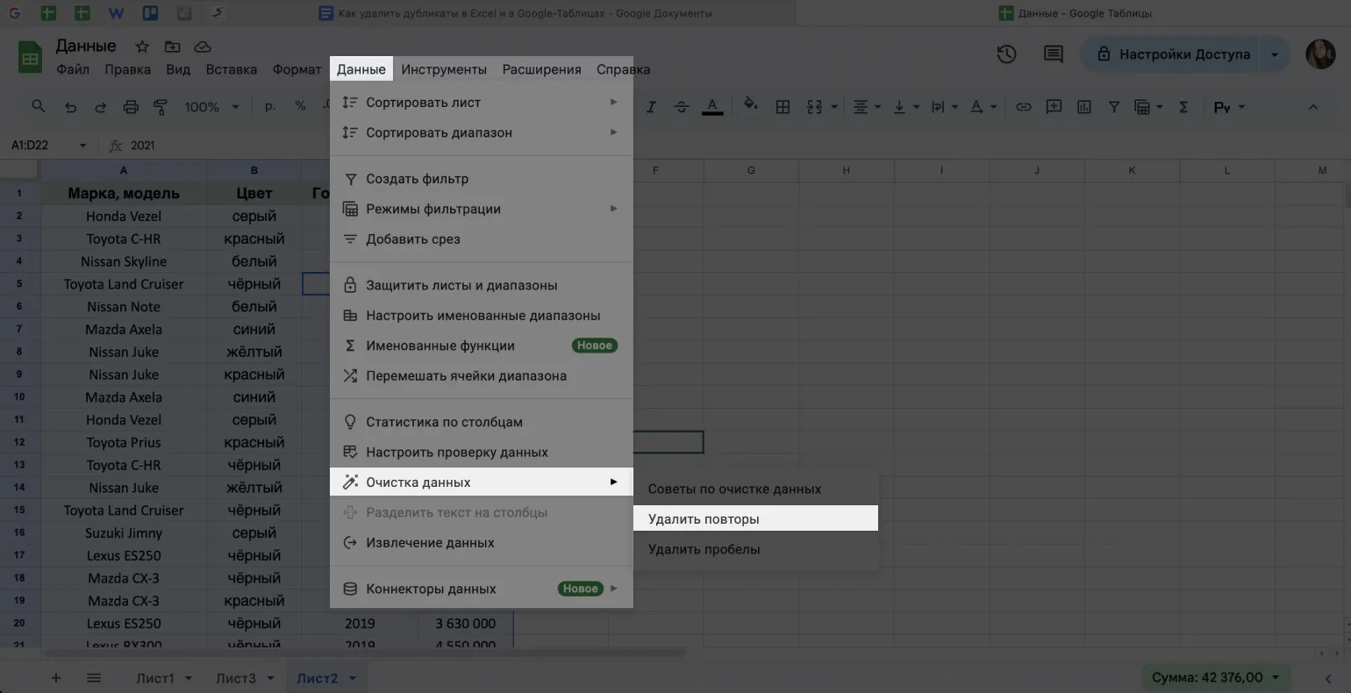Click the version history clock icon
This screenshot has height=693, width=1351.
point(1006,54)
